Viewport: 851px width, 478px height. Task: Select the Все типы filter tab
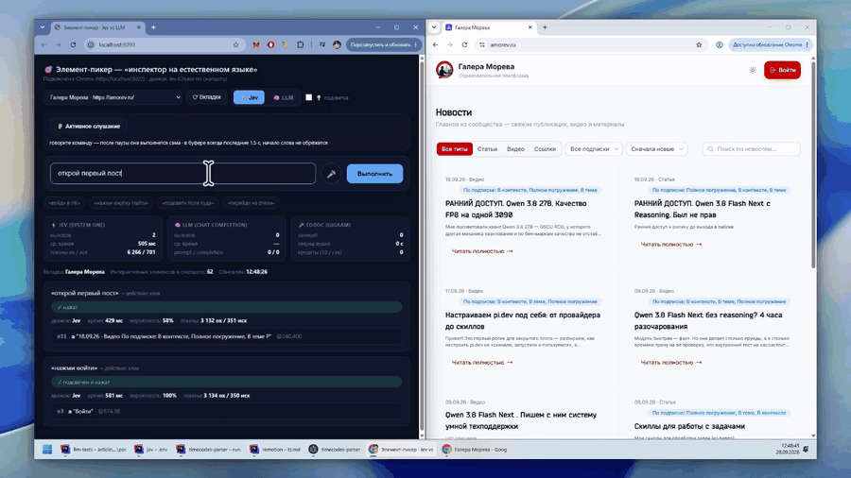pyautogui.click(x=454, y=149)
